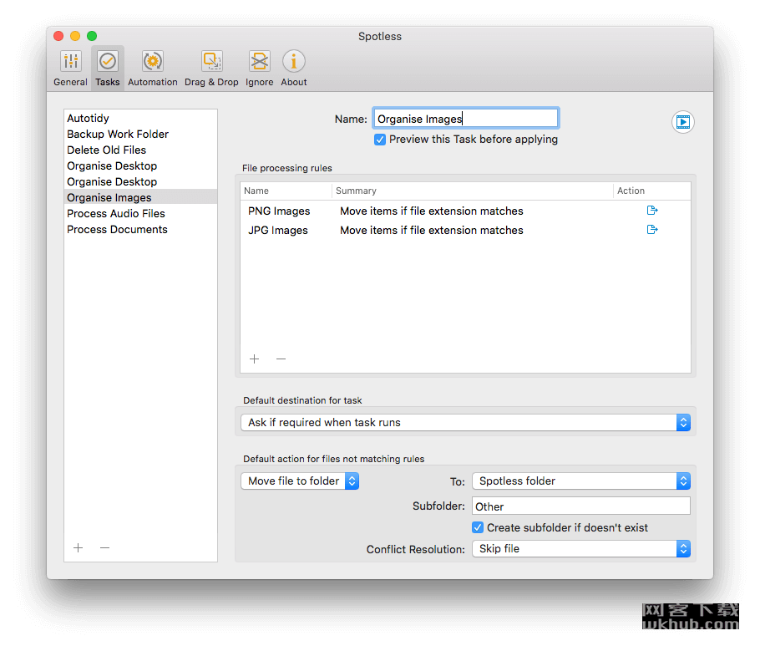Image resolution: width=760 pixels, height=646 pixels.
Task: Select the Backup Work Folder task
Action: tap(140, 135)
